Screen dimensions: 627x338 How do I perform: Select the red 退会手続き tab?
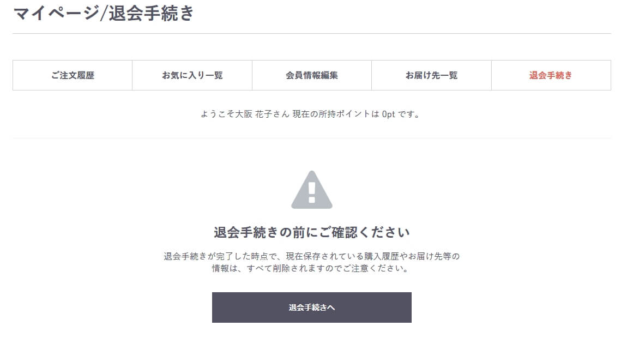click(x=551, y=75)
